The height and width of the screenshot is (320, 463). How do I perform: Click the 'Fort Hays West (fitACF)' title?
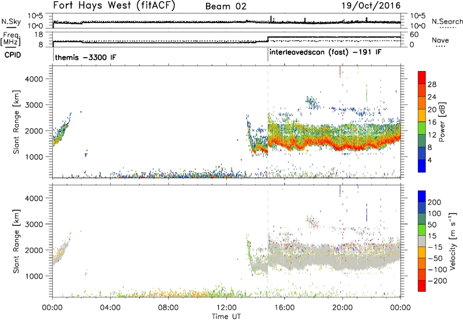[x=114, y=6]
